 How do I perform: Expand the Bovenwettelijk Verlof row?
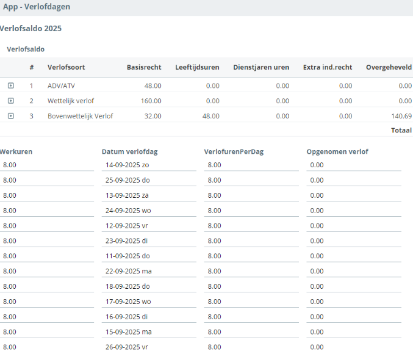pos(10,116)
